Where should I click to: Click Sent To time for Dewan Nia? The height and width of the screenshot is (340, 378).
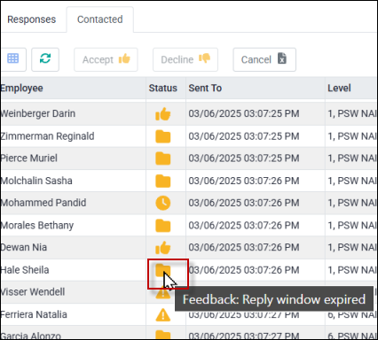pos(244,247)
